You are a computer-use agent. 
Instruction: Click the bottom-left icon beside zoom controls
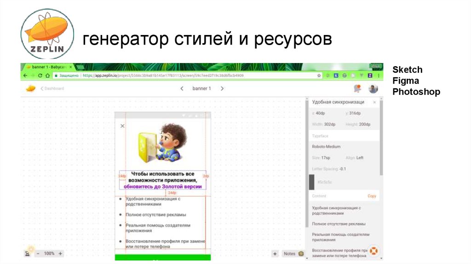pyautogui.click(x=27, y=254)
